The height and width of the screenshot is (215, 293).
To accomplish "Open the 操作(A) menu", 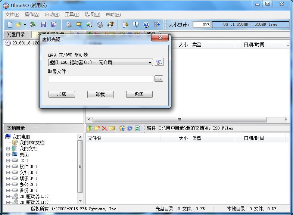I will point(32,15).
